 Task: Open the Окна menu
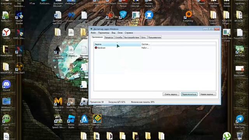[x=120, y=33]
